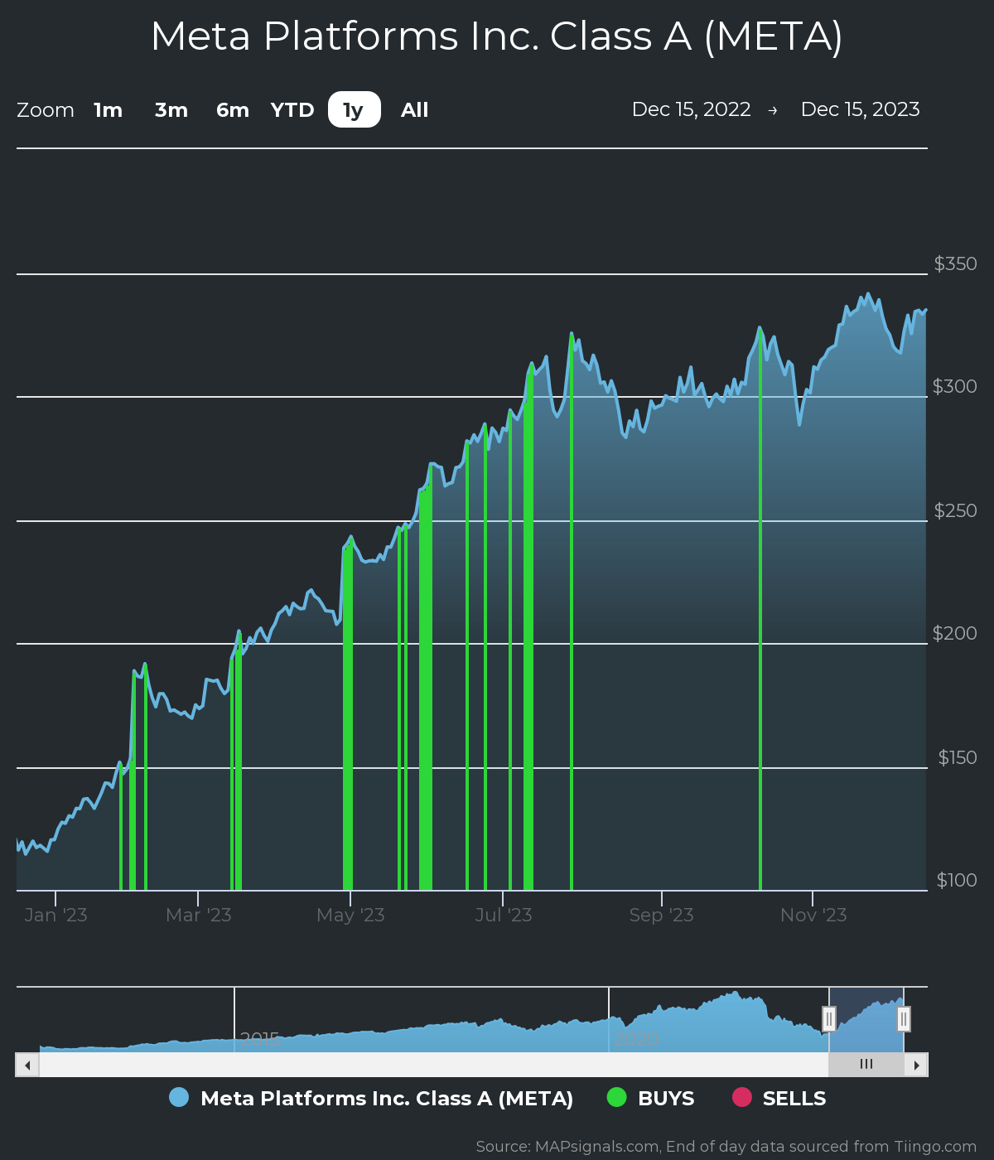Click the $250 axis label

point(955,510)
